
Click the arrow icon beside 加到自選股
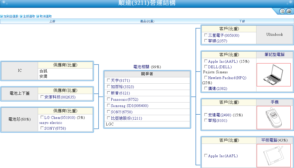(1, 16)
